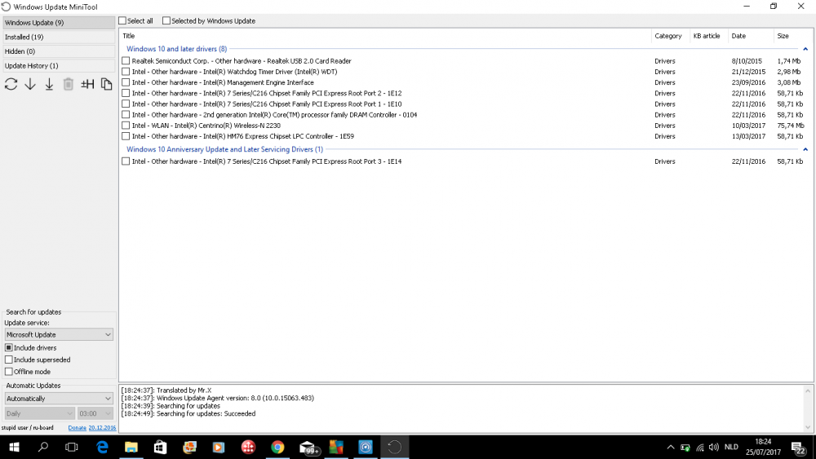This screenshot has height=459, width=816.
Task: Check the Intel Centrino Wireless-N 2230 update
Action: tap(126, 126)
